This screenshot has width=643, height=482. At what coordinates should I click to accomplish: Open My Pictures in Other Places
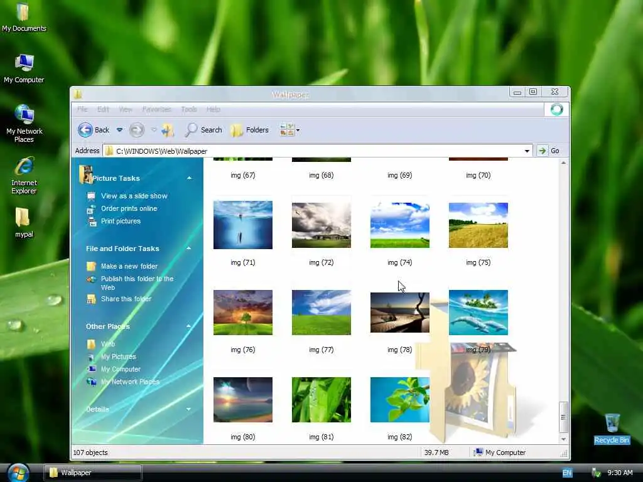(119, 356)
